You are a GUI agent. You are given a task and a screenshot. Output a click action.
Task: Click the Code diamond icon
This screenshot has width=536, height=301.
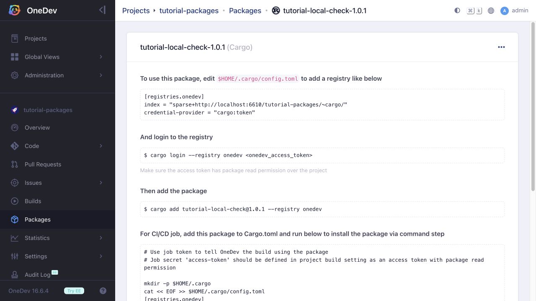(15, 146)
